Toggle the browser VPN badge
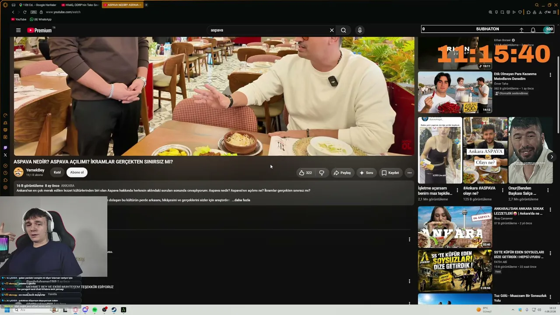 click(33, 12)
